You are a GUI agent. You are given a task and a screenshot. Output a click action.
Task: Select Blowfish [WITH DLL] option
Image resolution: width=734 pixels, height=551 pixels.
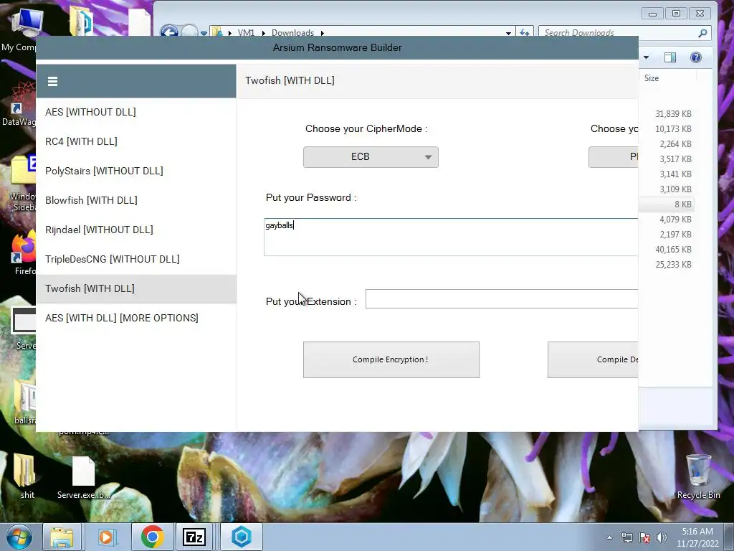136,201
